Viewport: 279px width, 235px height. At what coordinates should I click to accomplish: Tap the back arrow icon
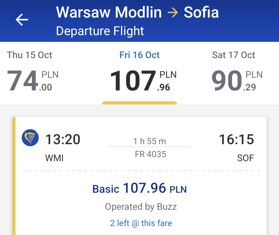coord(22,20)
